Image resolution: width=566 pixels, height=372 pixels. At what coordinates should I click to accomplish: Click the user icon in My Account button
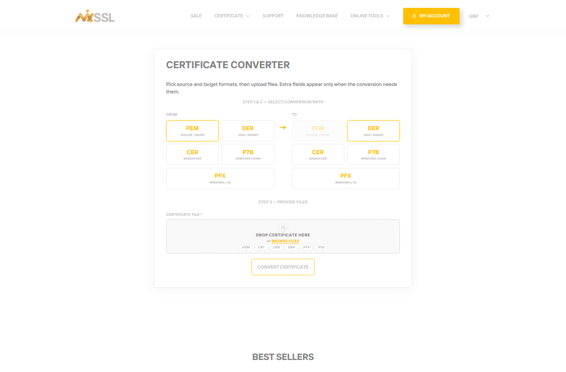[x=414, y=16]
